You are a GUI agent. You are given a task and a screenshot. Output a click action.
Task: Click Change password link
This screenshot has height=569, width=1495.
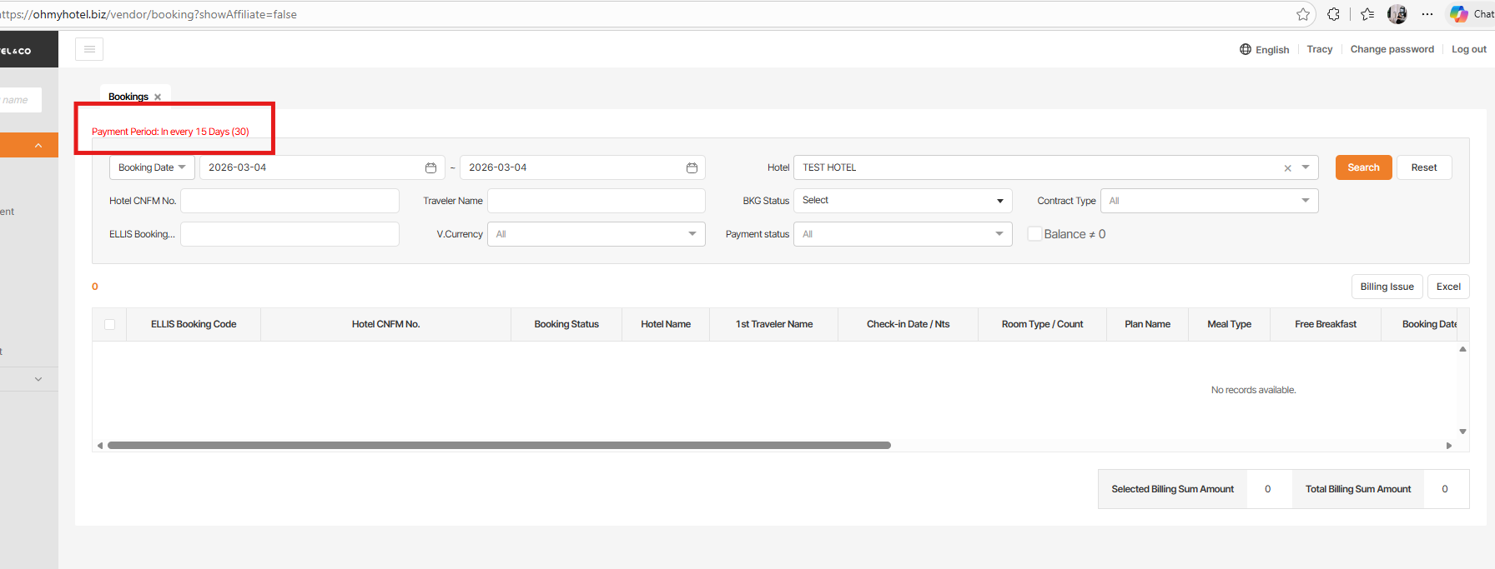[1392, 49]
